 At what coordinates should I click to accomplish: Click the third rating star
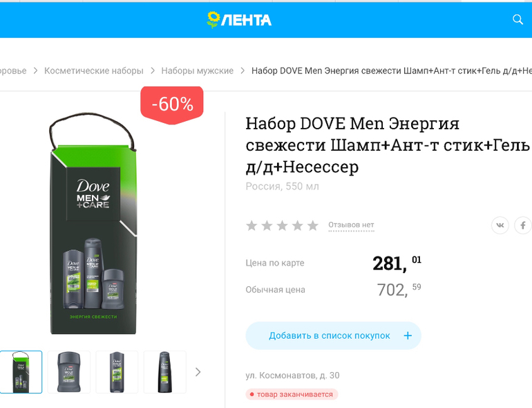[283, 225]
